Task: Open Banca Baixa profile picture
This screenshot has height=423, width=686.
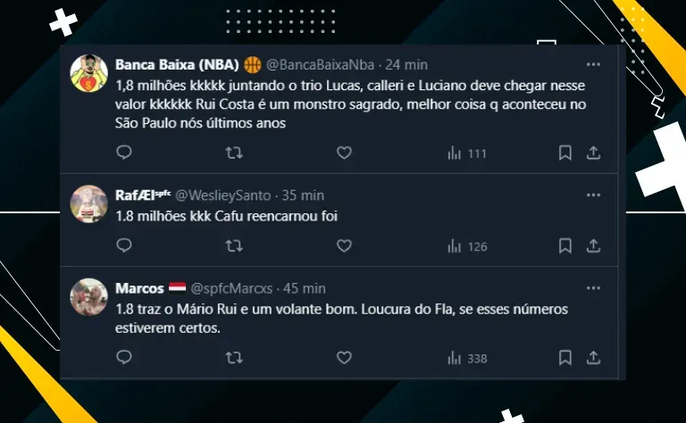Action: pyautogui.click(x=89, y=72)
